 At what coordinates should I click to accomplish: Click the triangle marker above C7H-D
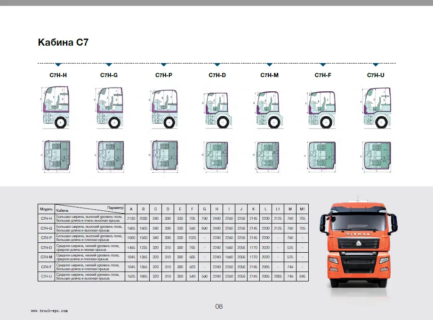[x=217, y=64]
